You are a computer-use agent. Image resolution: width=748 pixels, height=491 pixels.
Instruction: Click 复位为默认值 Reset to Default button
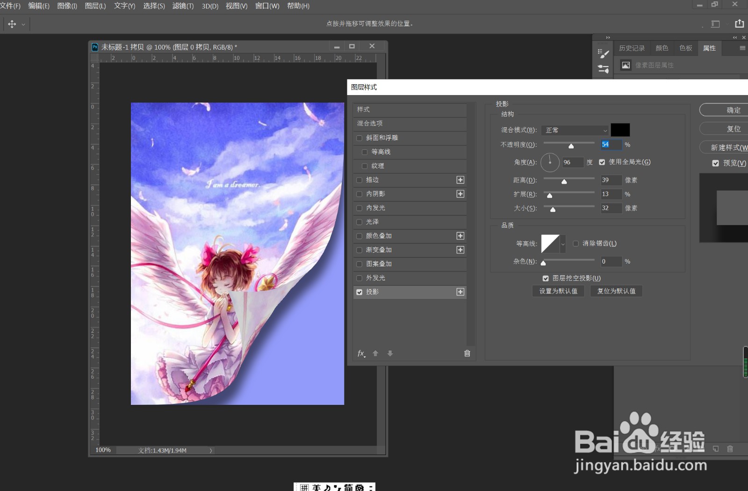[616, 291]
